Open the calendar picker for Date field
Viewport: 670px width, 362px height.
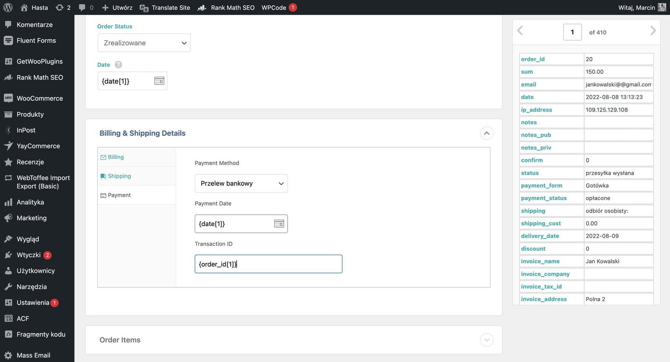tap(159, 81)
